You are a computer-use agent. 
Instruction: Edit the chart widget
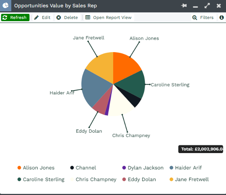tap(42, 17)
